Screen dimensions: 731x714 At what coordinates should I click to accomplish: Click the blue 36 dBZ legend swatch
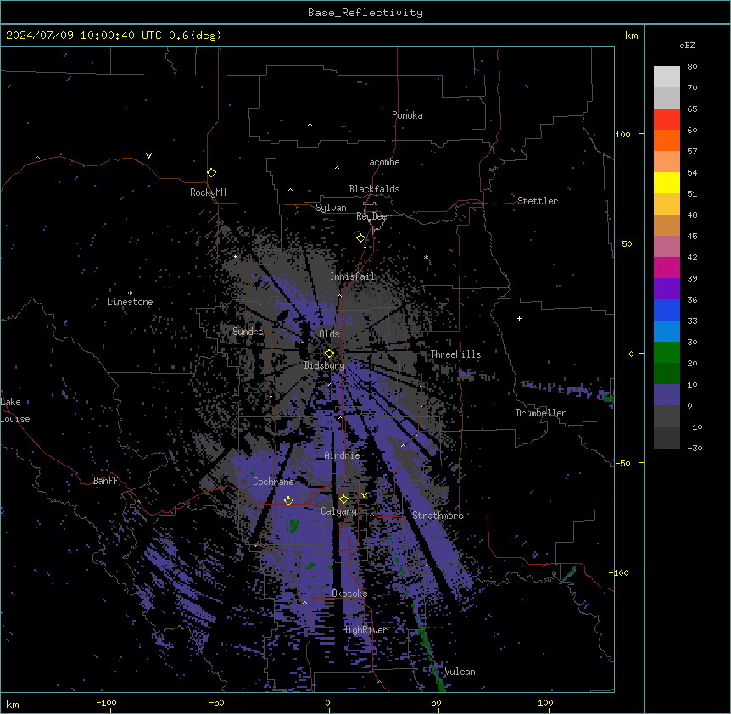click(x=667, y=310)
